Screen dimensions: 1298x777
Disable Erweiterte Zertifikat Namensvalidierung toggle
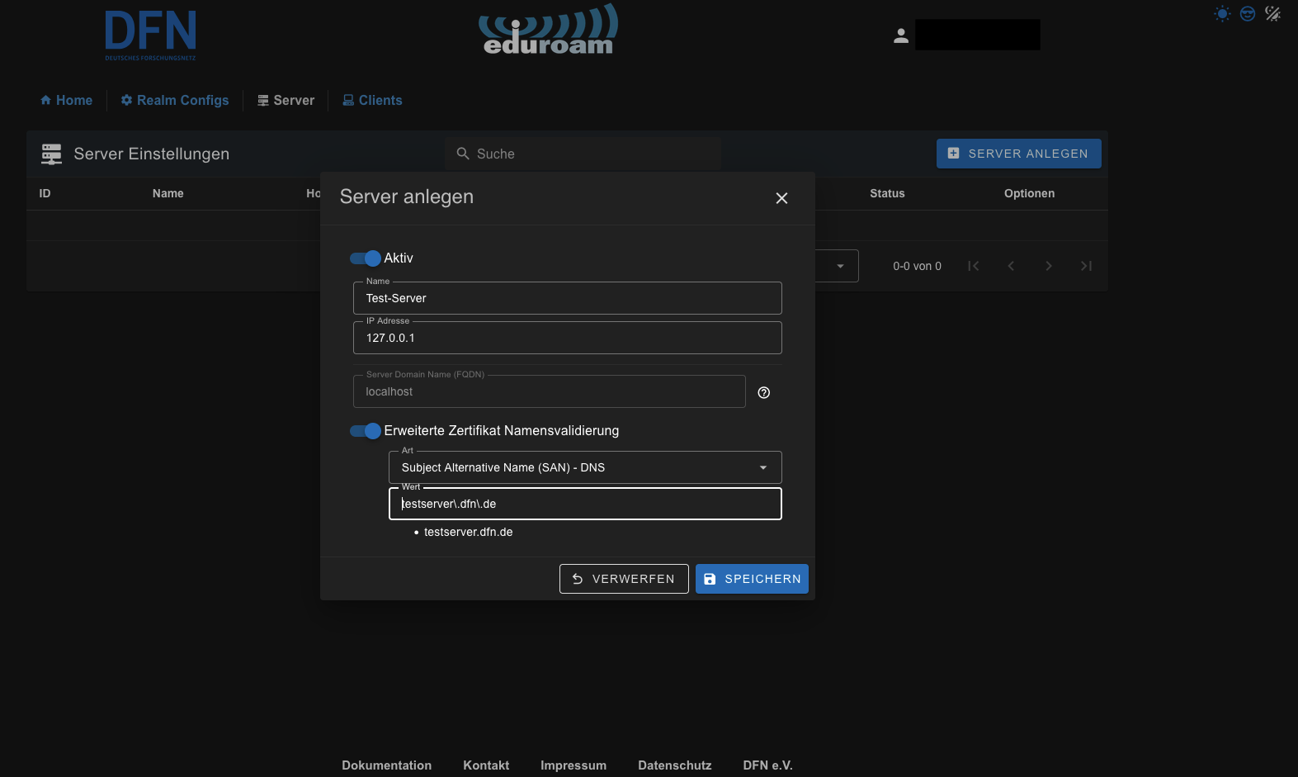pos(366,431)
